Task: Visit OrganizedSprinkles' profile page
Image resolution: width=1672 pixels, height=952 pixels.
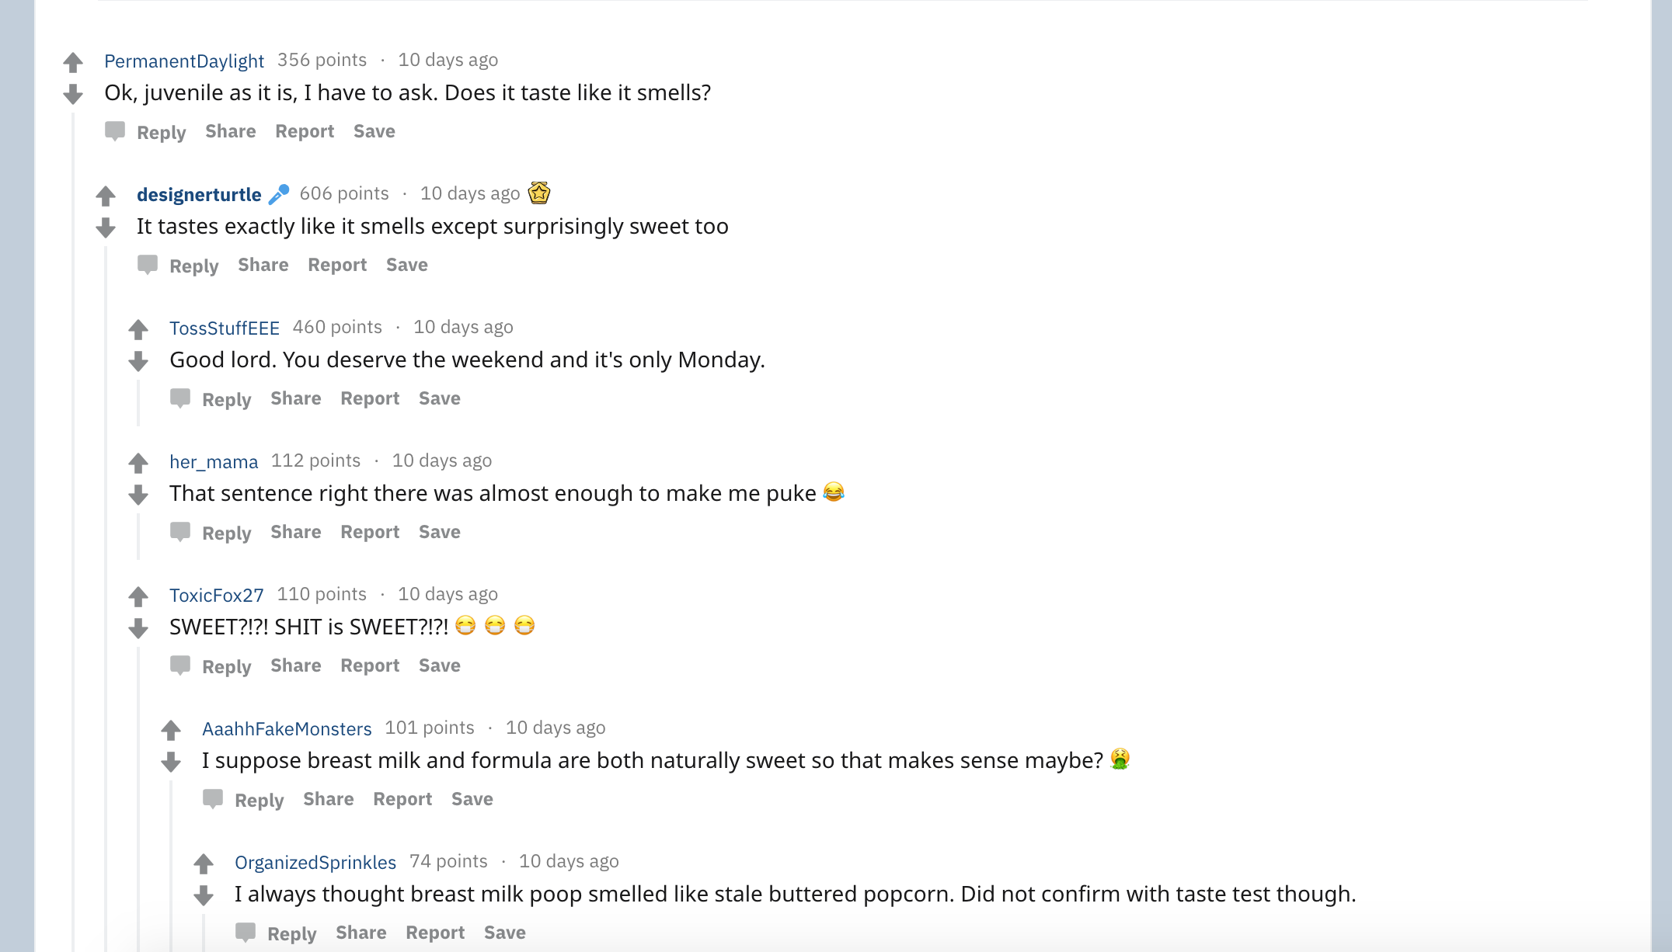Action: pyautogui.click(x=315, y=862)
